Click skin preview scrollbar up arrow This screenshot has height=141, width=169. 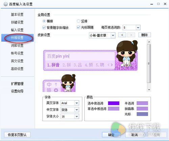(149, 42)
